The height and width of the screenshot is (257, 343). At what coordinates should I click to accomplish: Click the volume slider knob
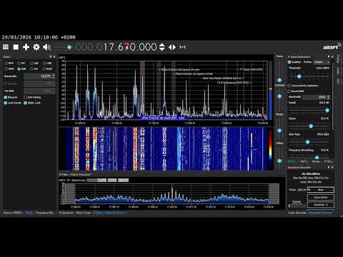69,47
